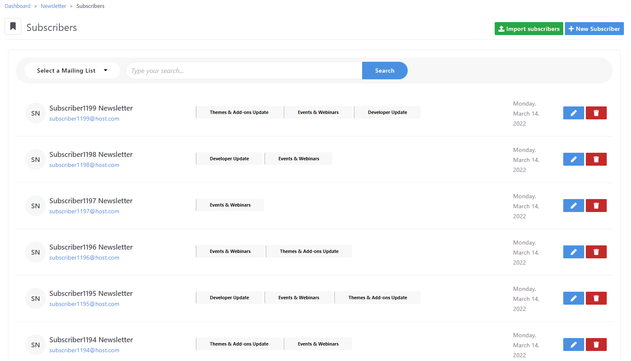Click Events & Webinars tag on Subscriber1197
The width and height of the screenshot is (631, 361).
[230, 205]
